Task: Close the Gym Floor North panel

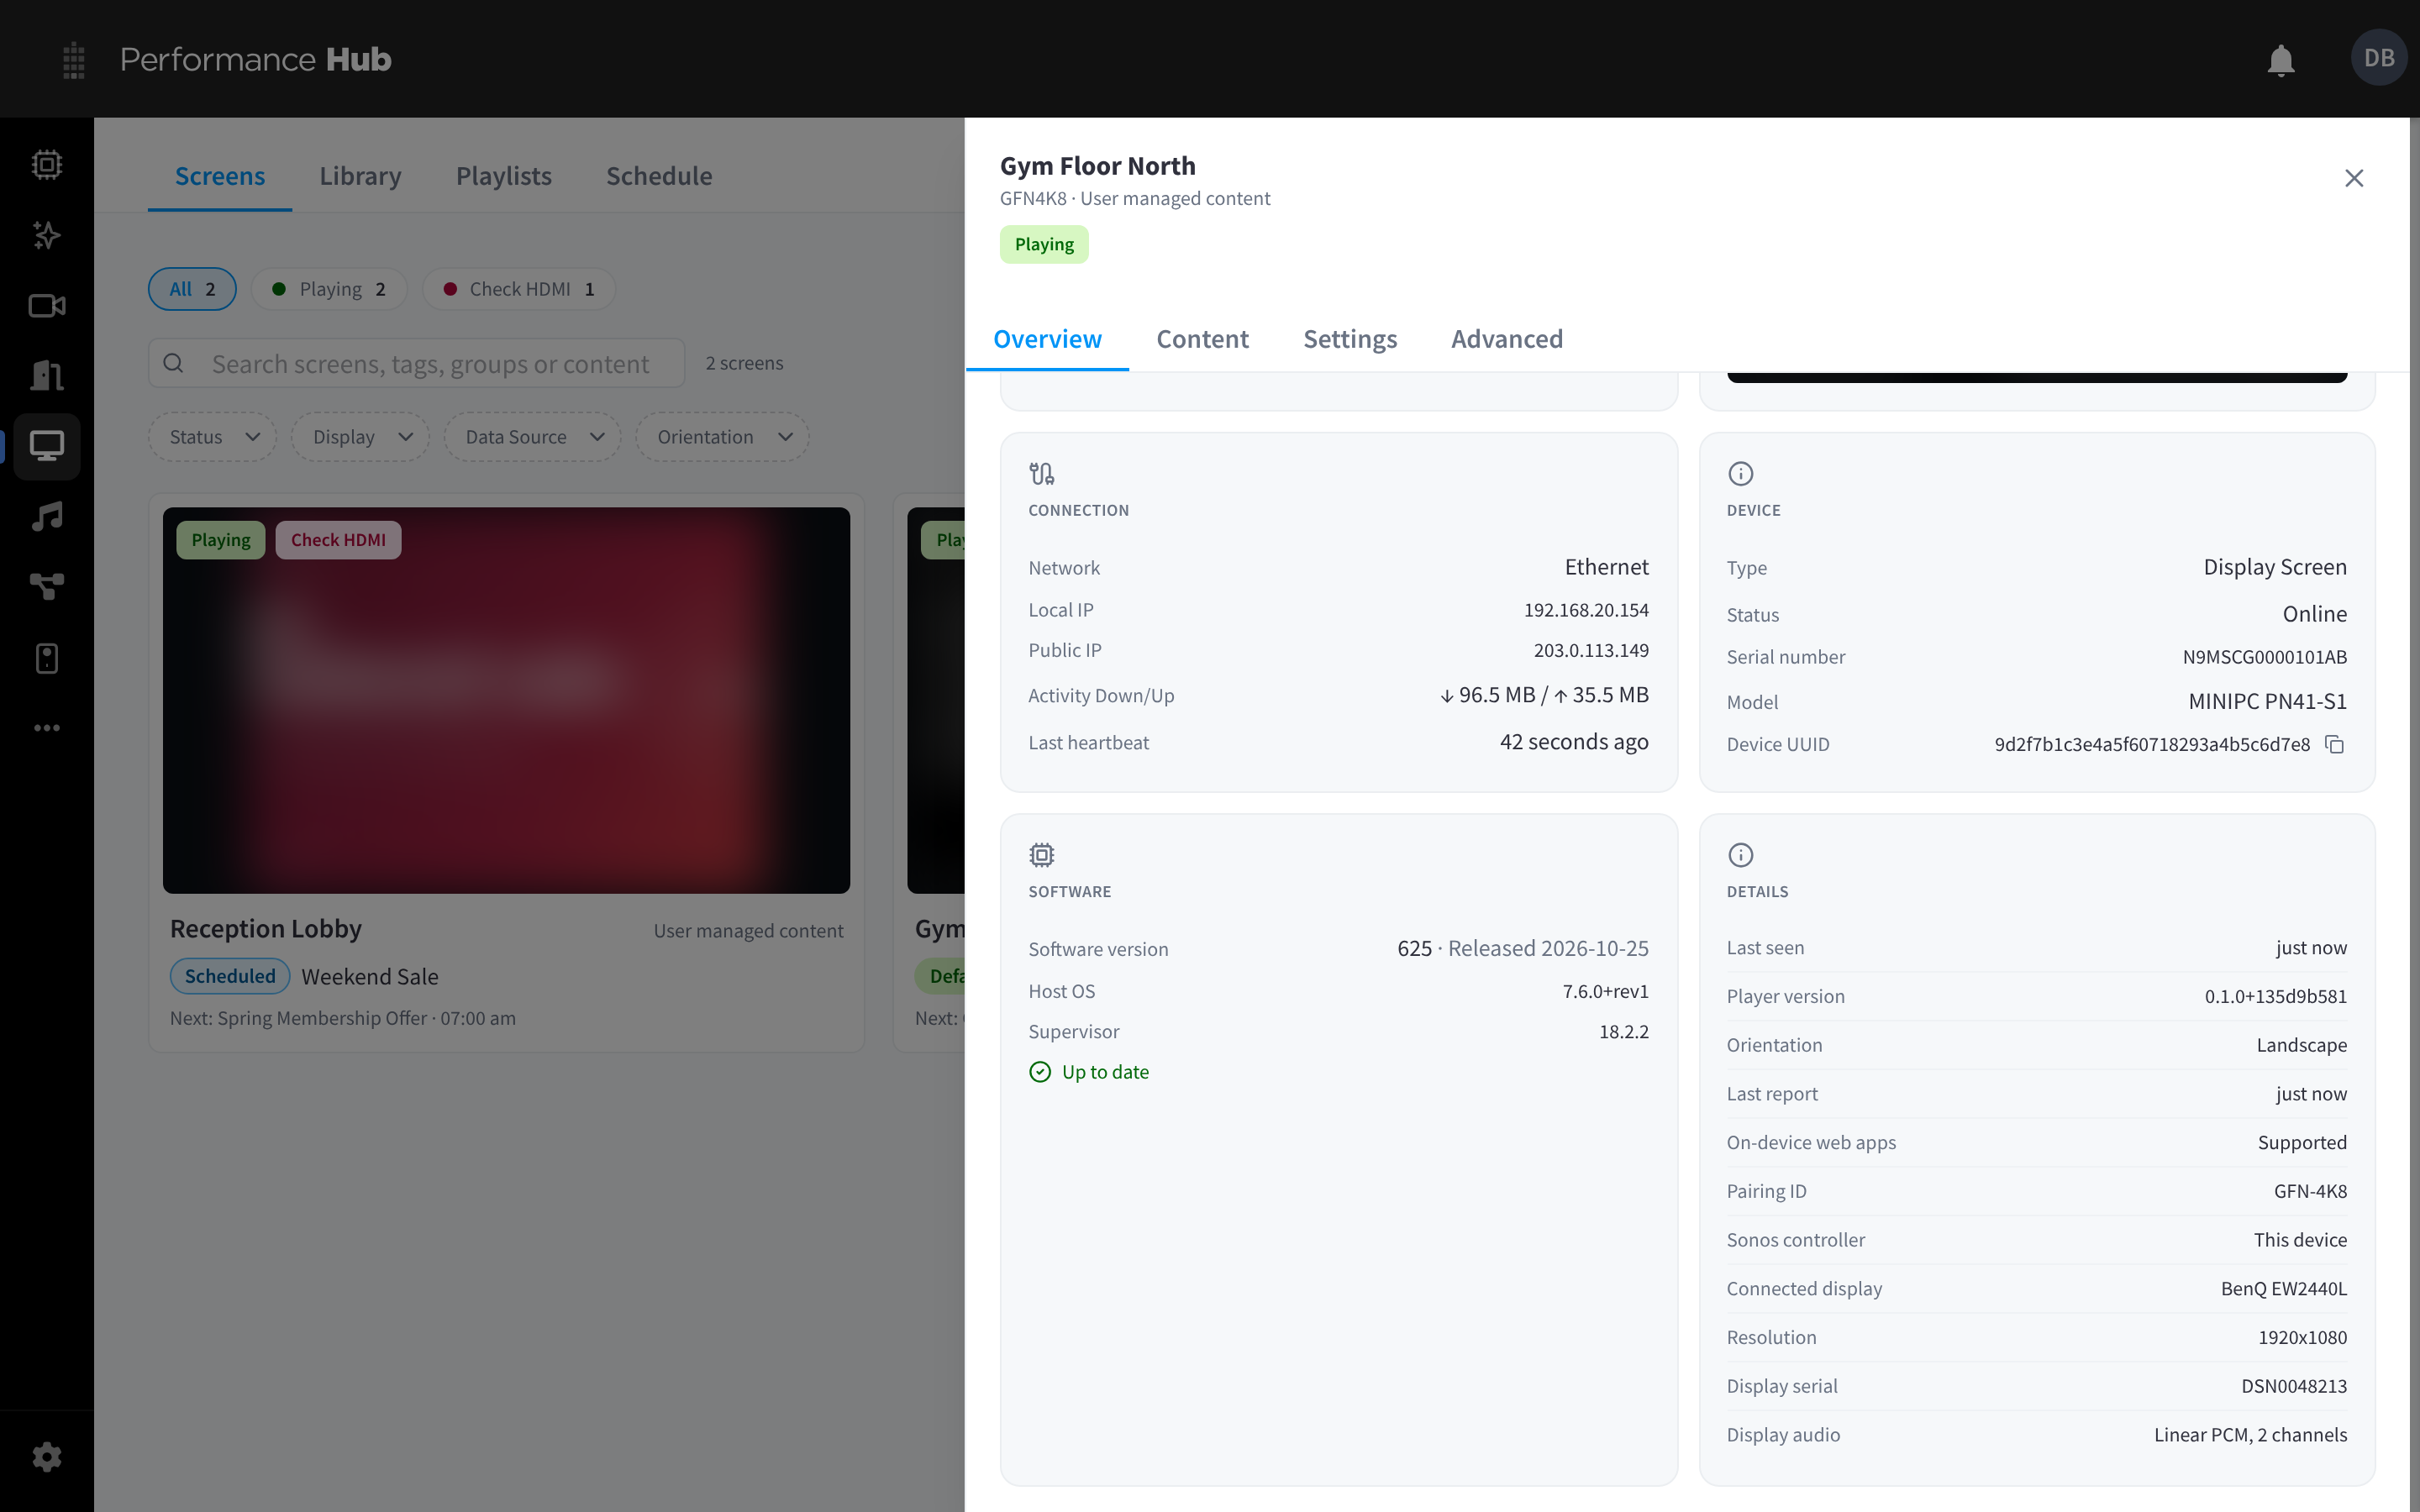Action: tap(2354, 178)
